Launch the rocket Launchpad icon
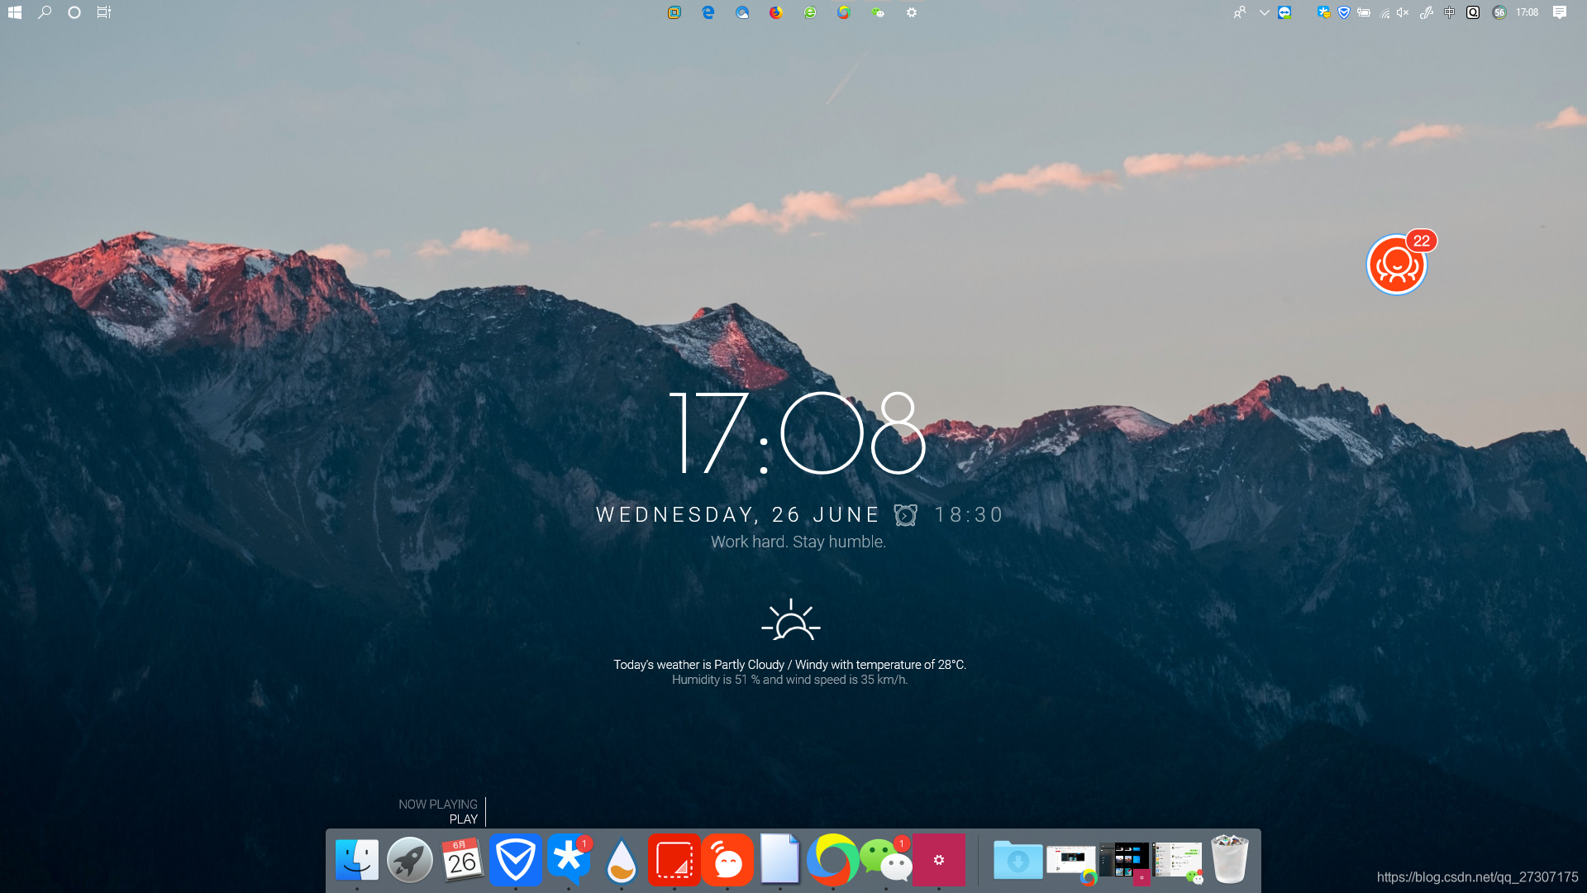1587x893 pixels. click(x=410, y=860)
